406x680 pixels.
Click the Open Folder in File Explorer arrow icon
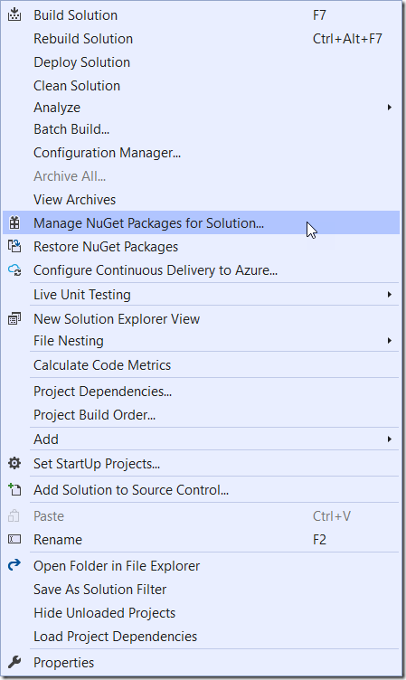(14, 565)
